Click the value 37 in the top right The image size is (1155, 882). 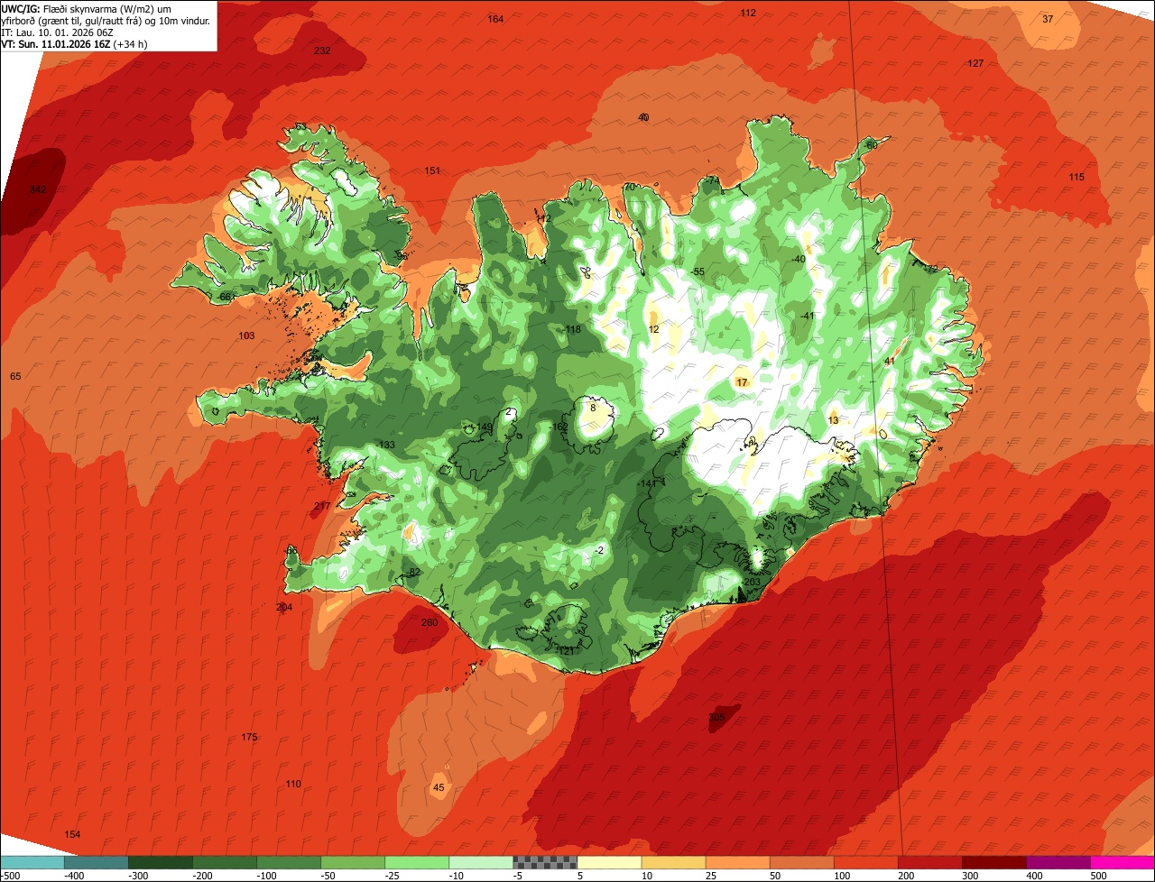(1048, 19)
